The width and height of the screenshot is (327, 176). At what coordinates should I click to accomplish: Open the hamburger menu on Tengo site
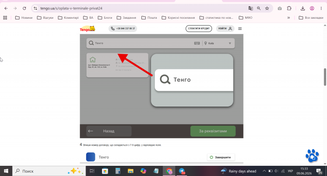pyautogui.click(x=240, y=29)
